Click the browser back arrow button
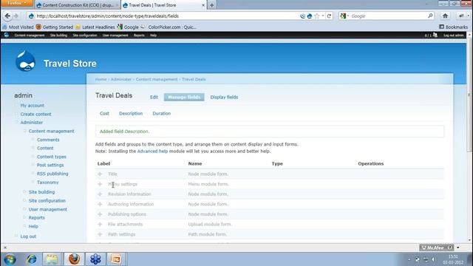Screen dimensions: 473x266 (7, 16)
